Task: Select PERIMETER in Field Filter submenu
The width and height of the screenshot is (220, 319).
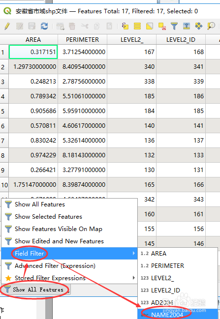Action: coord(178,266)
